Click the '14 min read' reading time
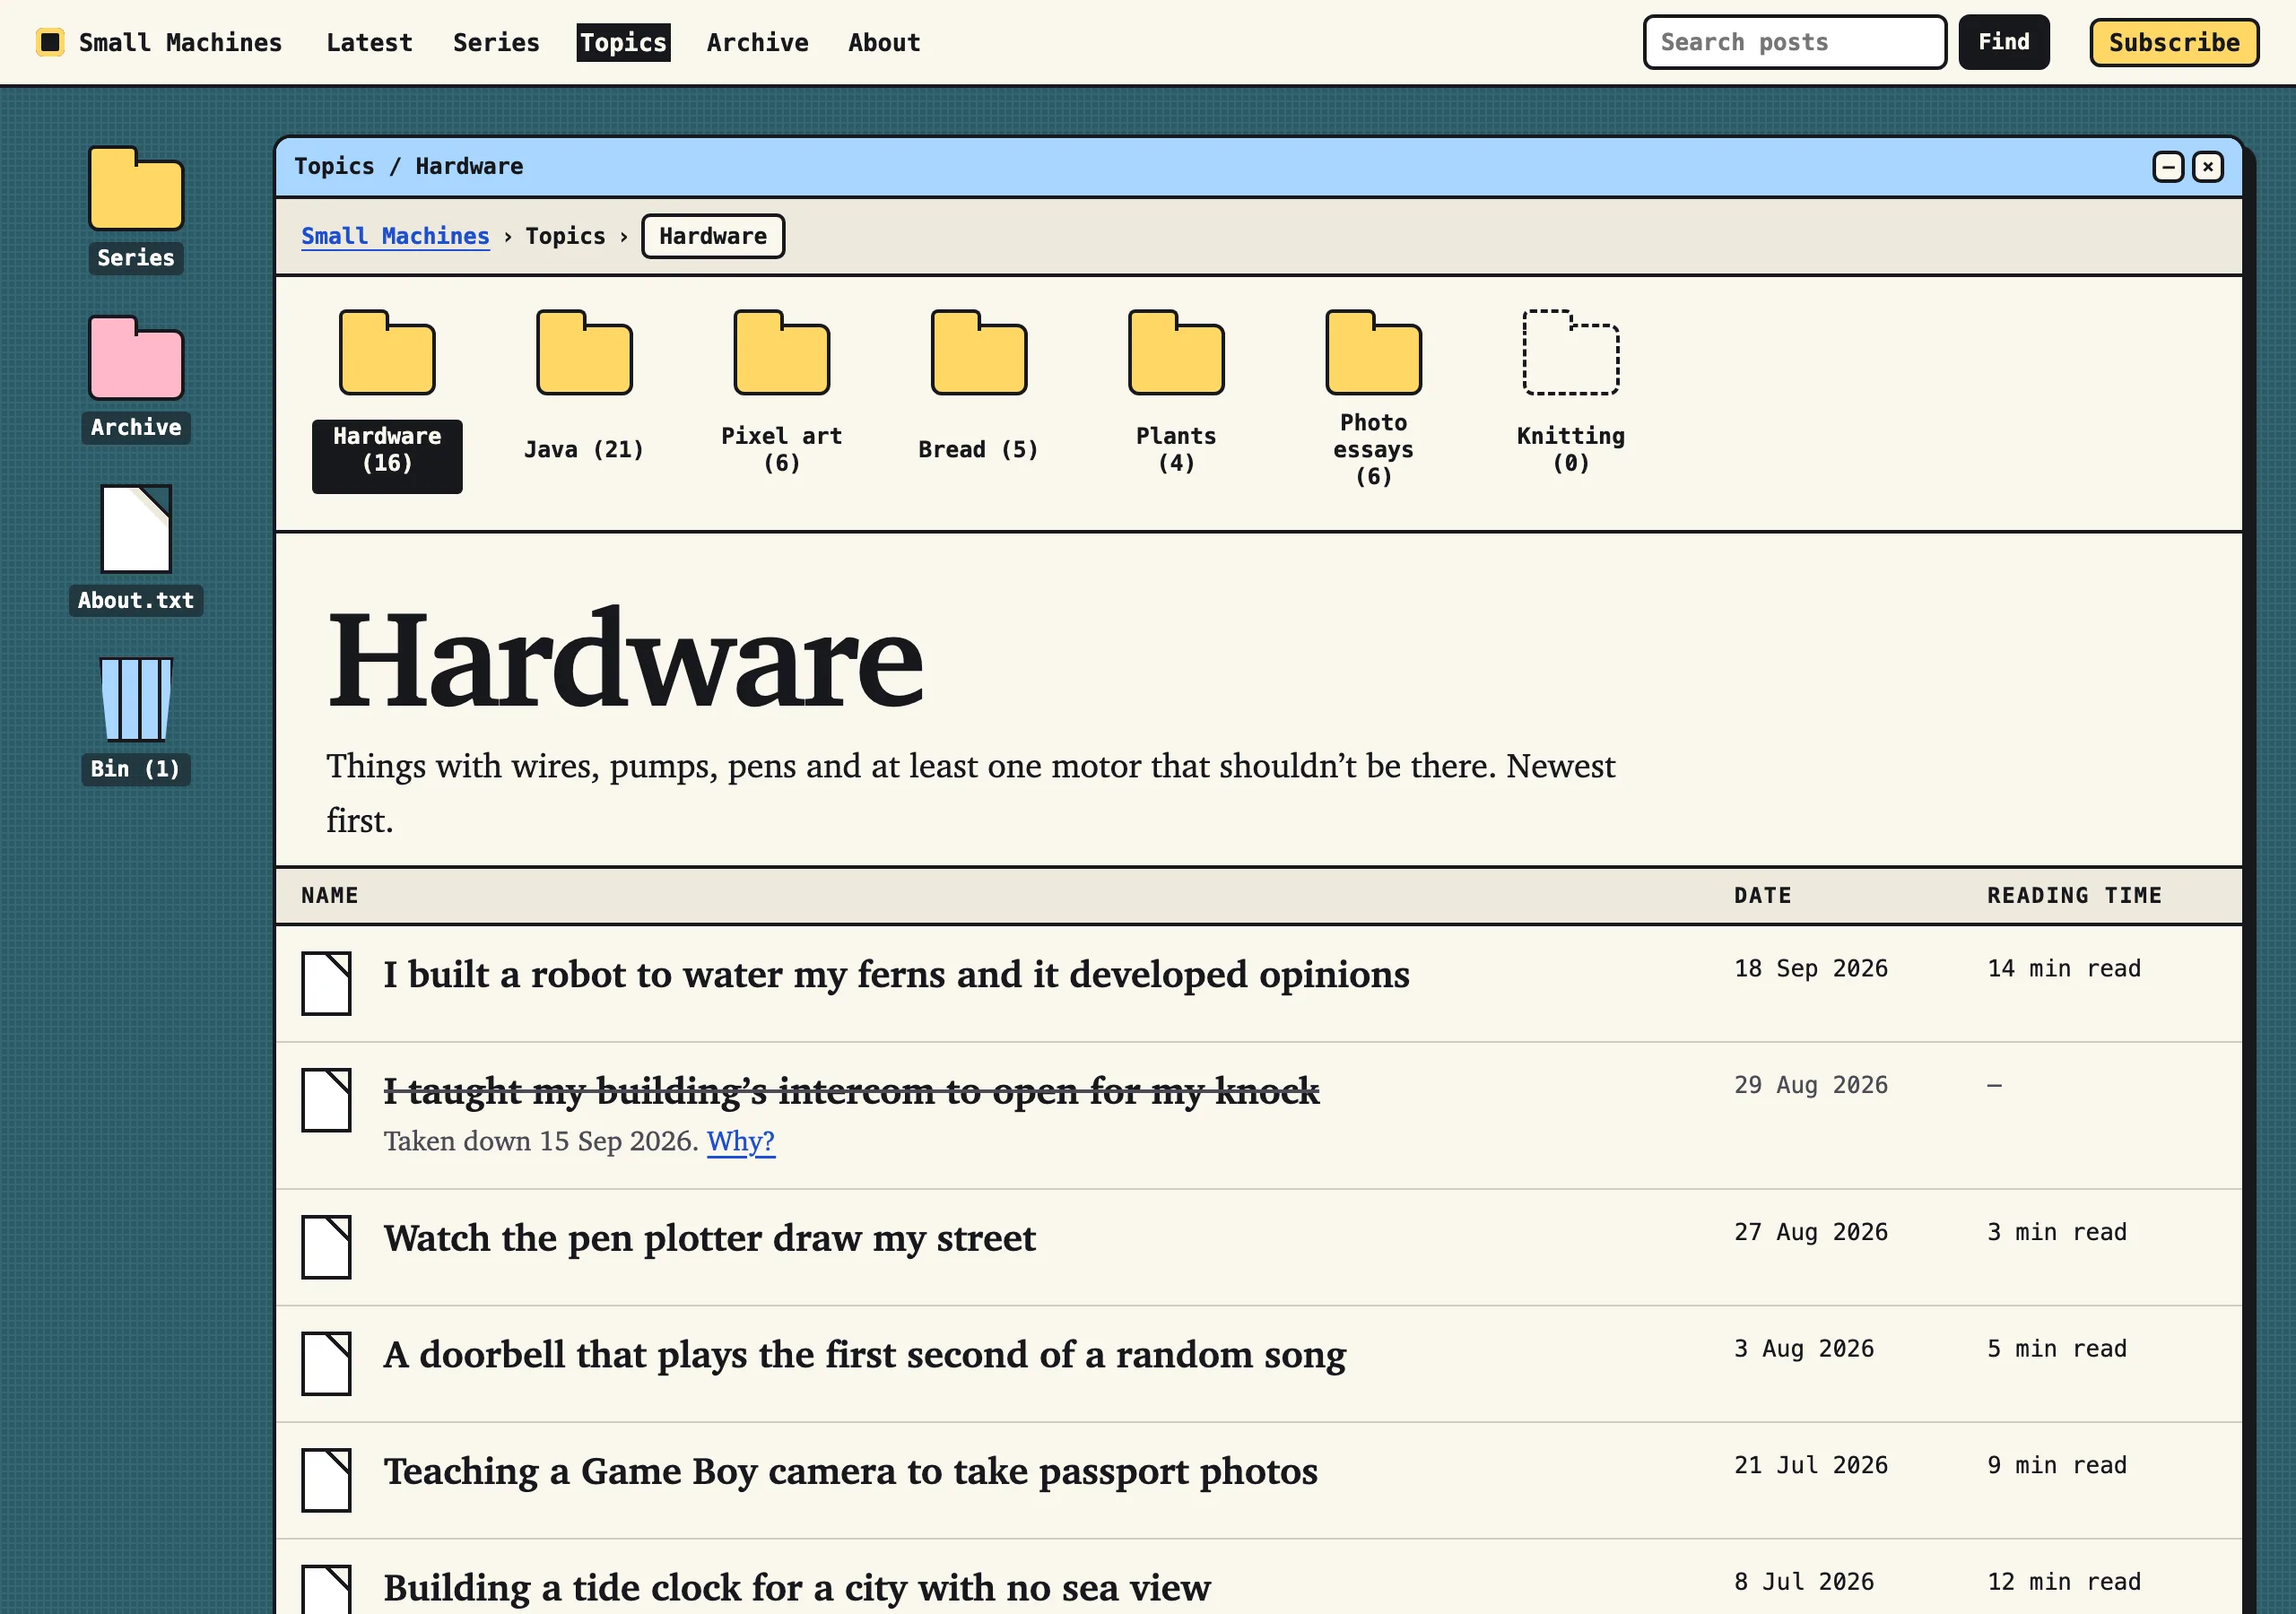This screenshot has height=1614, width=2296. tap(2064, 968)
